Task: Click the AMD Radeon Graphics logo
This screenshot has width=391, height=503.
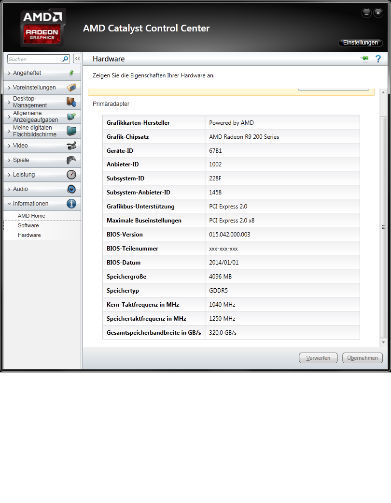Action: 42,28
